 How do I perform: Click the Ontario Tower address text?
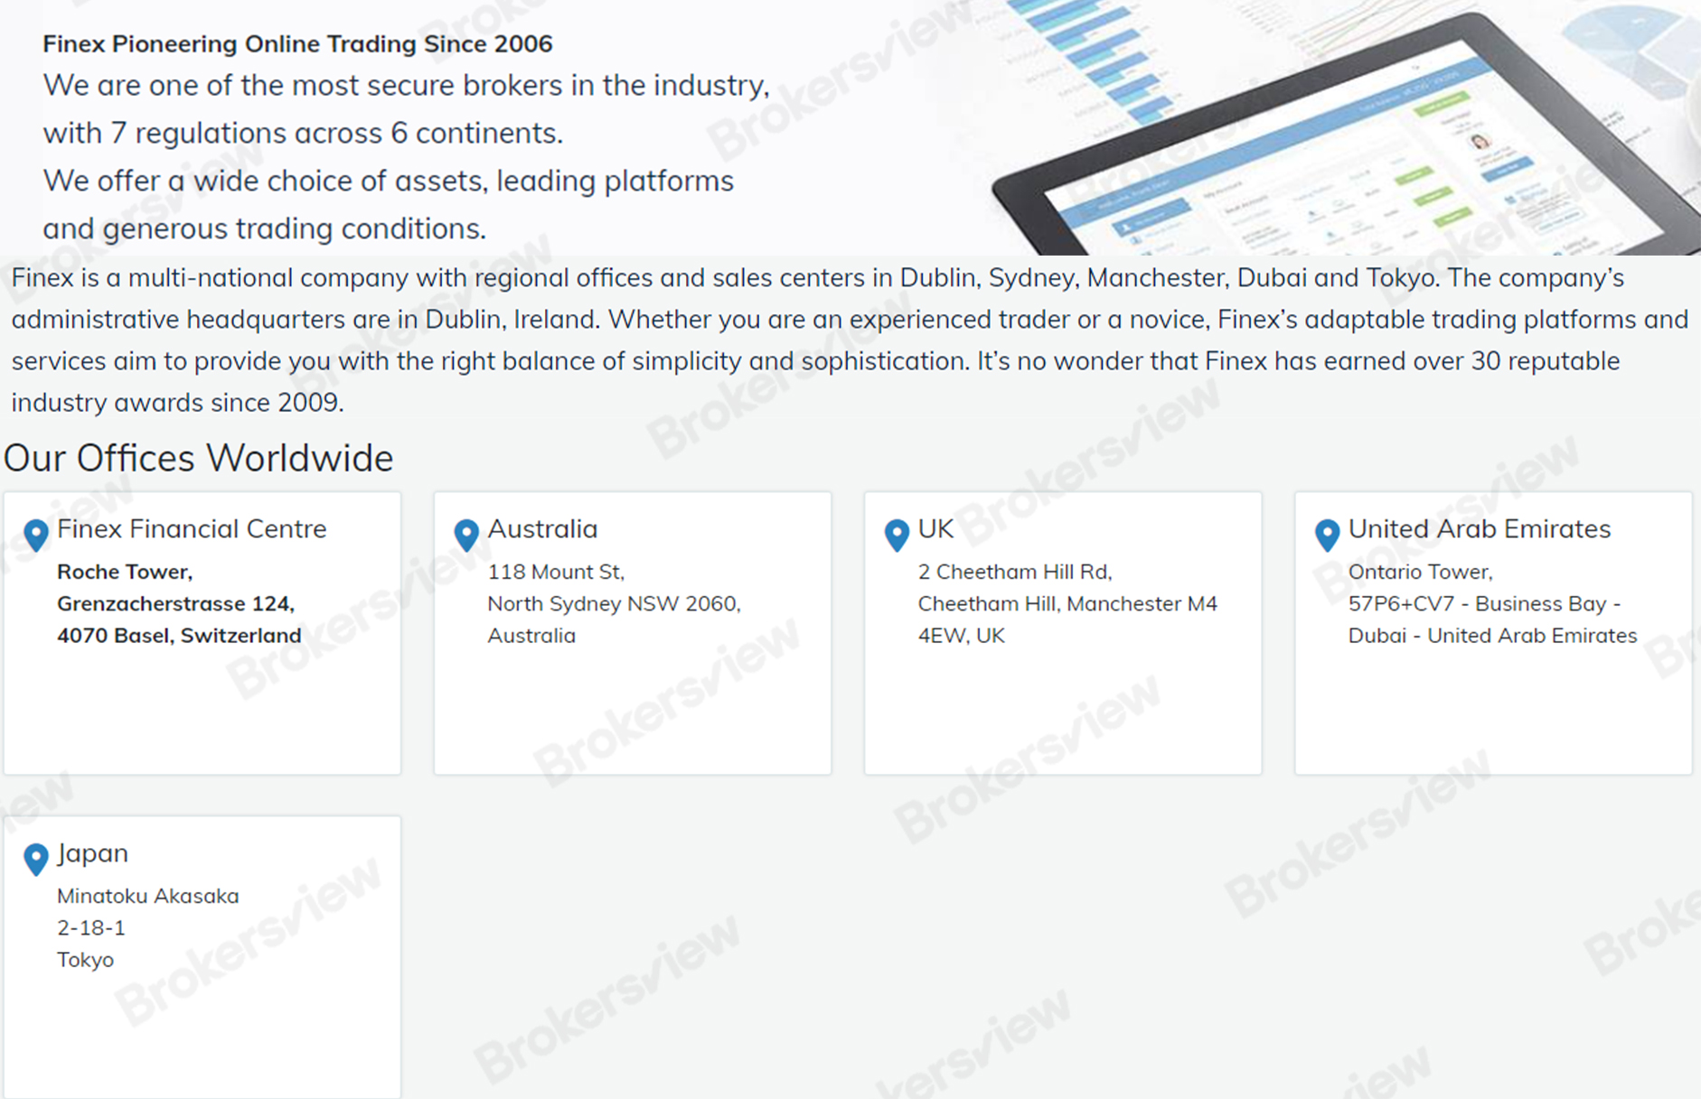[1421, 572]
